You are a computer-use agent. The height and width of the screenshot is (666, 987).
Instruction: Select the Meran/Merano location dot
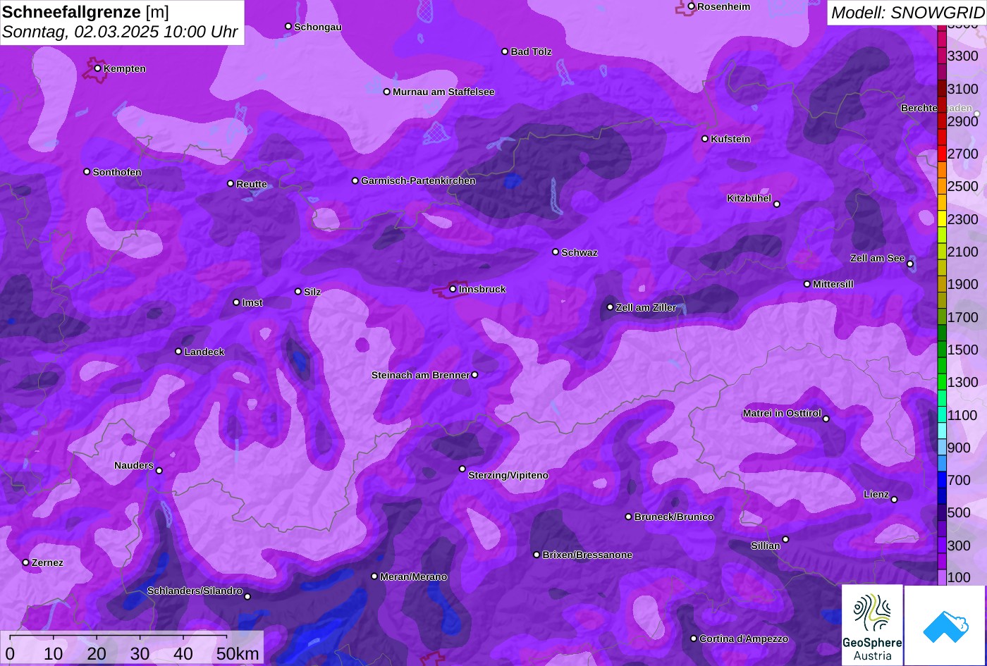pos(374,576)
